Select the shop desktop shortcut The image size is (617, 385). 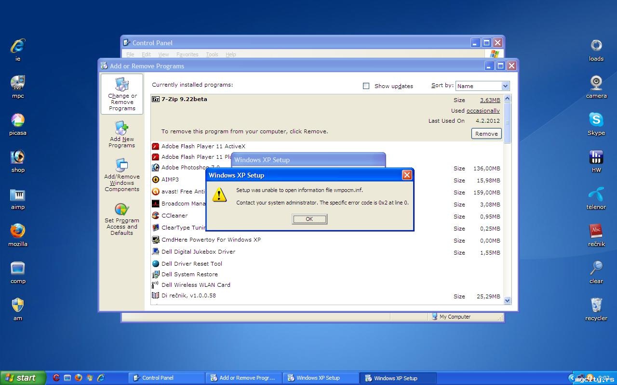18,157
